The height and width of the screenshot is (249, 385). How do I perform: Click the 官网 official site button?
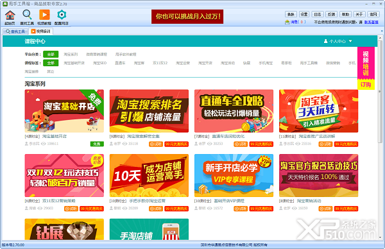point(373,14)
